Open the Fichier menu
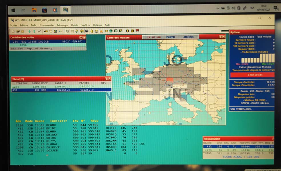 (13, 25)
